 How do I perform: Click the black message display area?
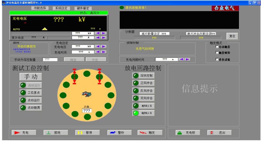coord(179,20)
